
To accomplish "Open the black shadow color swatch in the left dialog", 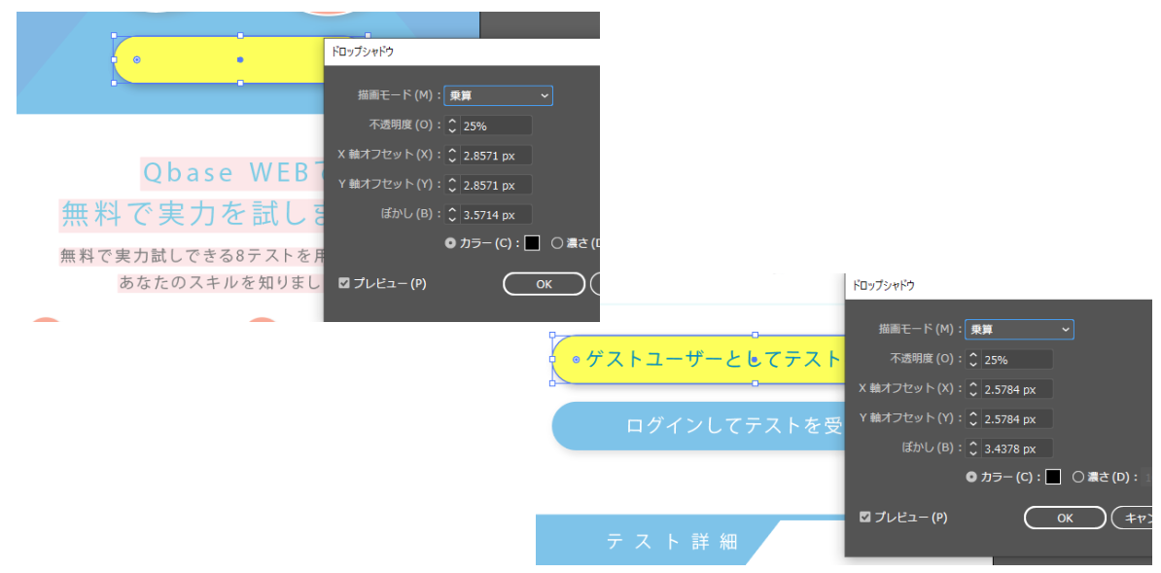I will pos(531,243).
